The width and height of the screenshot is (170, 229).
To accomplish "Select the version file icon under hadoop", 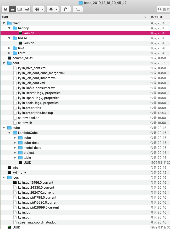I will tap(20, 33).
